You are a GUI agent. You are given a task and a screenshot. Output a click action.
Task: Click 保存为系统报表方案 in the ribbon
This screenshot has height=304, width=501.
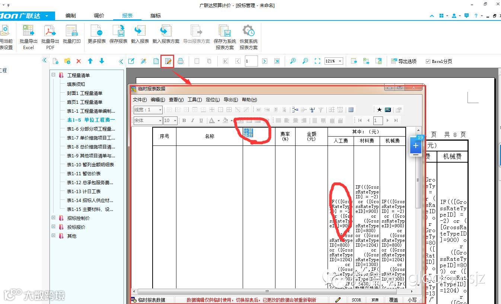(x=225, y=37)
